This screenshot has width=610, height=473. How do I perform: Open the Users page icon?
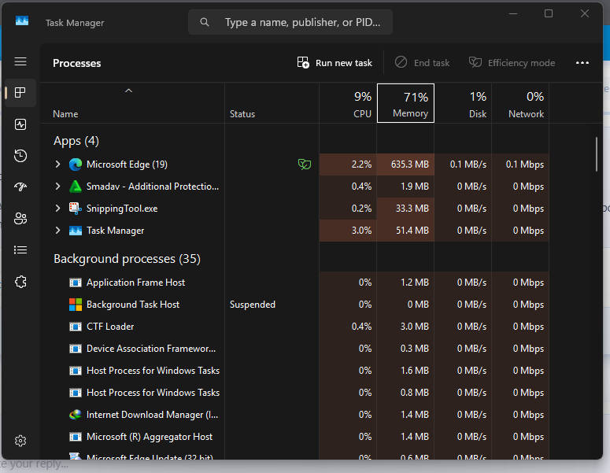20,218
